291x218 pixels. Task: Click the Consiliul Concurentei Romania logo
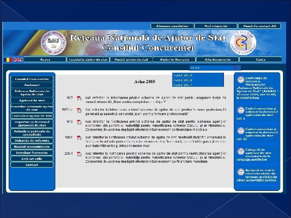243,42
